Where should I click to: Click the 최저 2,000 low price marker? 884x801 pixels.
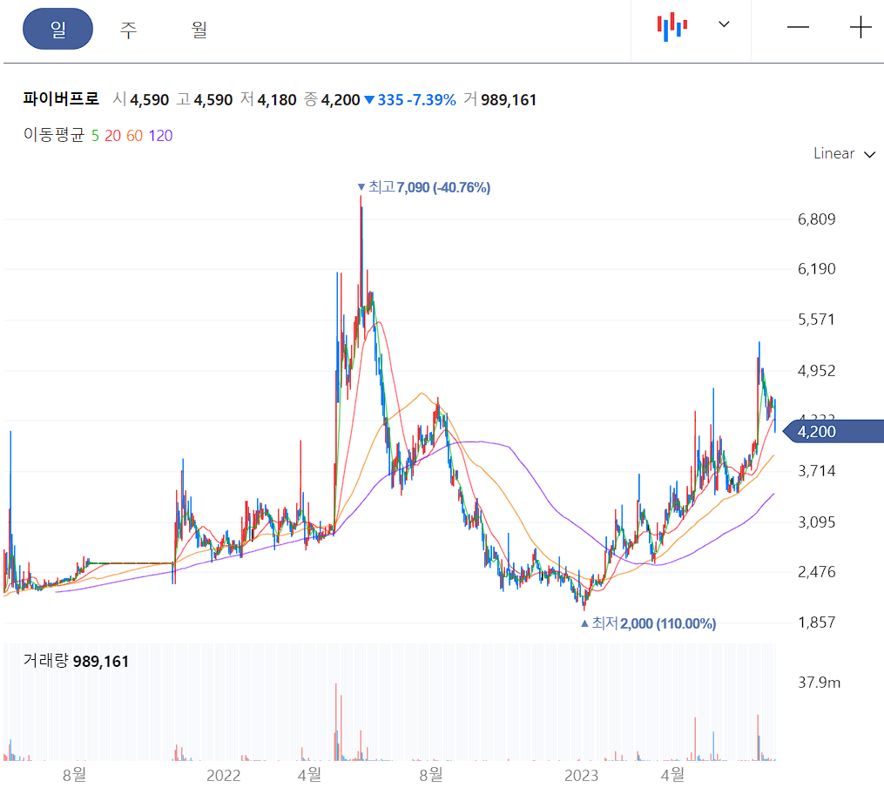(x=648, y=623)
